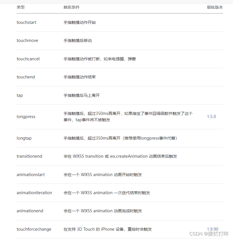Click longtap description recommending longpress
Viewport: 233px width, 239px height.
120,138
